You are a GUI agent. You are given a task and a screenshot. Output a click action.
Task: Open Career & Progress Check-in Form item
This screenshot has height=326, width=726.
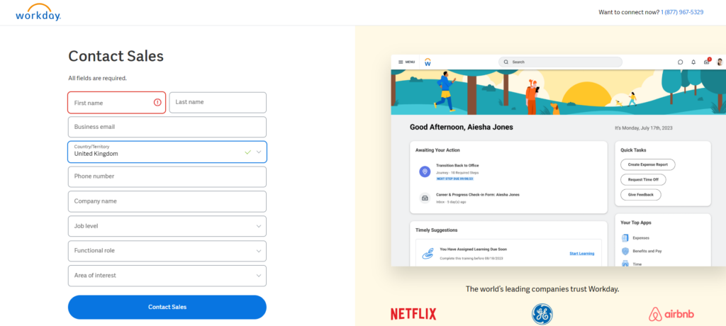478,194
